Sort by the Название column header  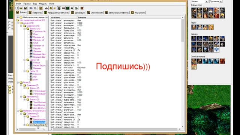(x=63, y=18)
